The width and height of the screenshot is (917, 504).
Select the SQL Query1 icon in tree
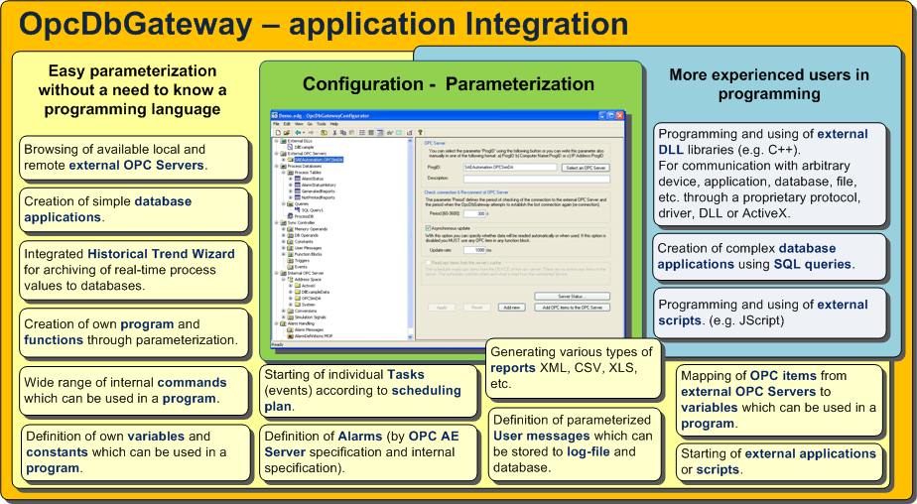pyautogui.click(x=298, y=210)
